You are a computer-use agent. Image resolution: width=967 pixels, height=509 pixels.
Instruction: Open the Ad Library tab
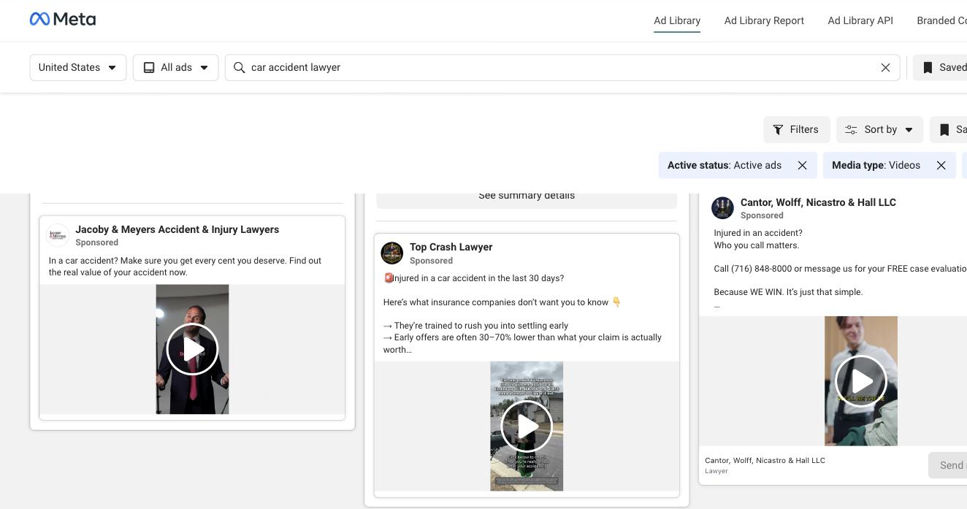pos(677,20)
